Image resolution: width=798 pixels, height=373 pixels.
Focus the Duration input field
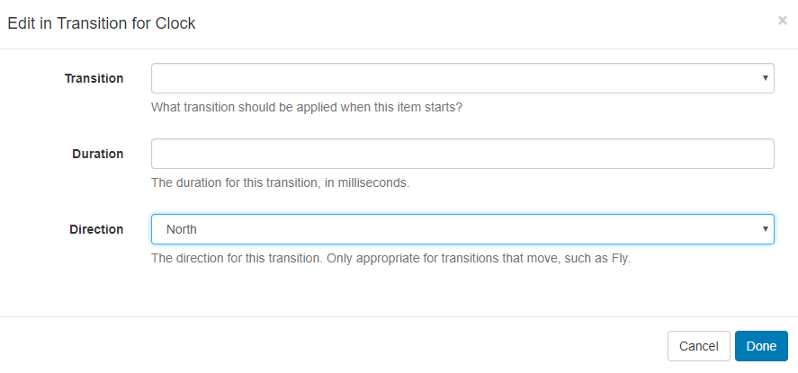(462, 154)
